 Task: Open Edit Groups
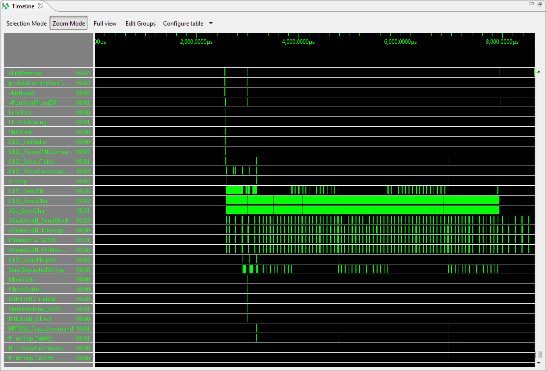[x=140, y=24]
